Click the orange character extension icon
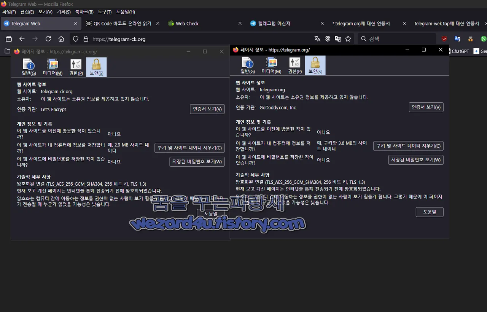The image size is (487, 312). pyautogui.click(x=471, y=39)
